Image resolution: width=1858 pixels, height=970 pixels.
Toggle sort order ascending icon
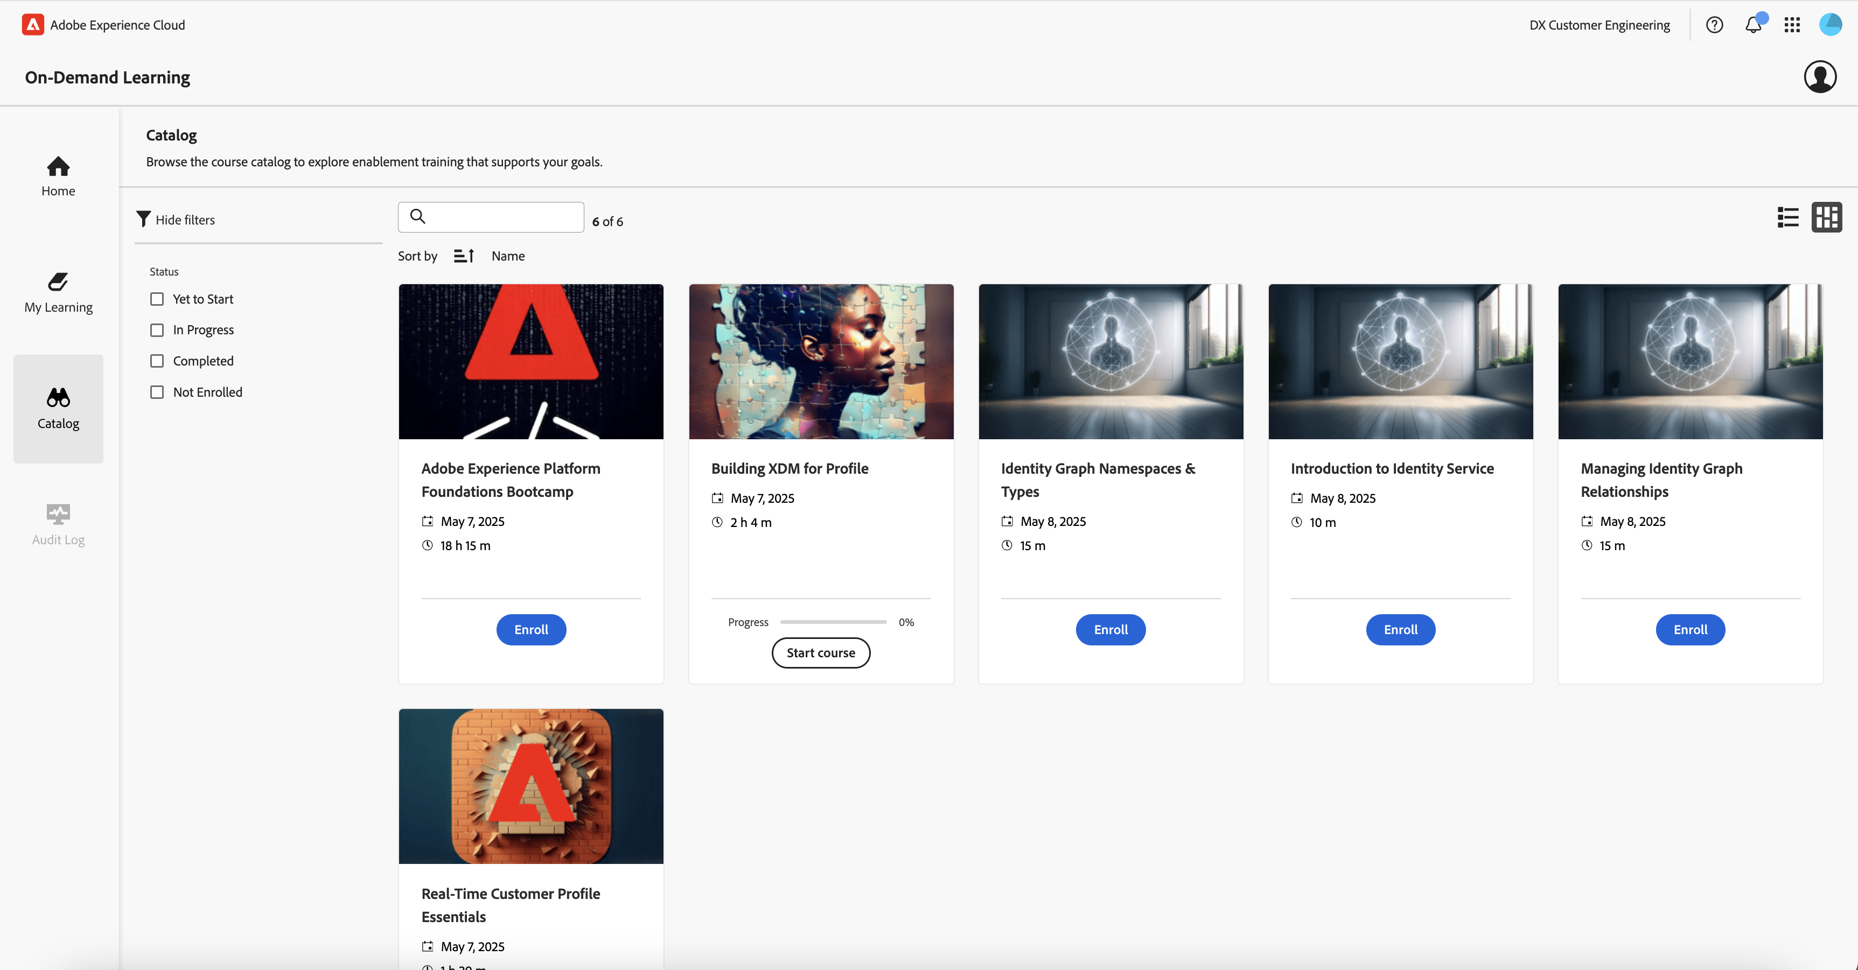[464, 256]
